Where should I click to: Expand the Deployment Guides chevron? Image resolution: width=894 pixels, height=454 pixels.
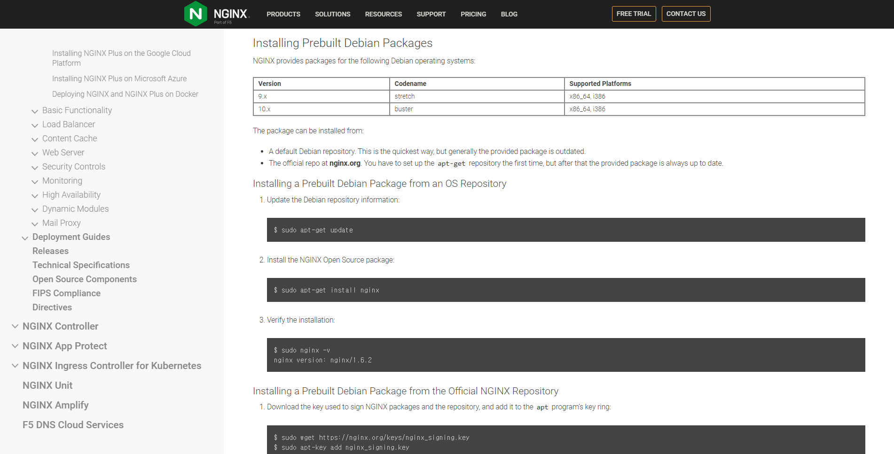(x=25, y=238)
